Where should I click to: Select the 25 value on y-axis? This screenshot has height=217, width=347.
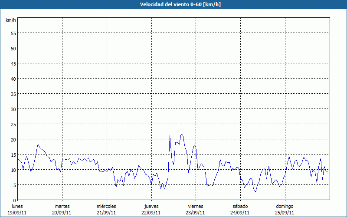(x=13, y=124)
